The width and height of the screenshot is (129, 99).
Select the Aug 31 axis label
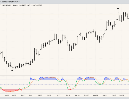105,95
